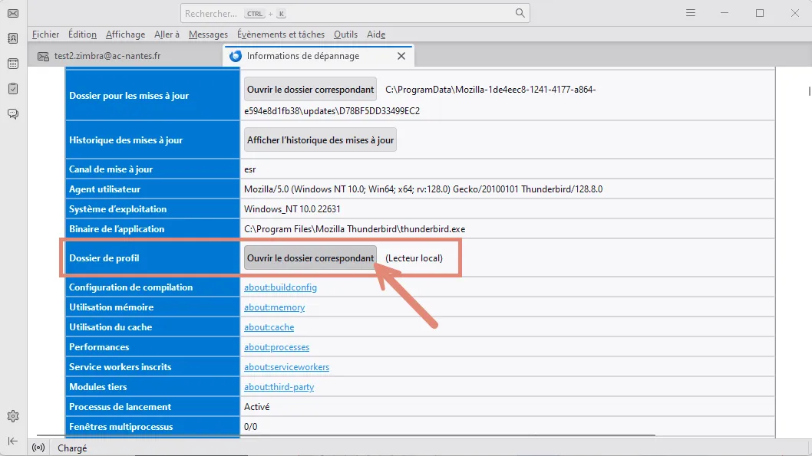This screenshot has height=456, width=812.
Task: Click the Activé value text
Action: pos(257,407)
